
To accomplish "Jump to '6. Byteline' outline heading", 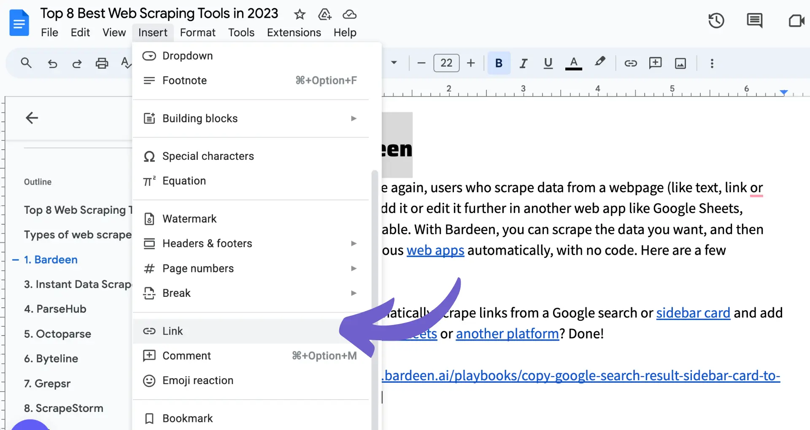I will pyautogui.click(x=51, y=359).
